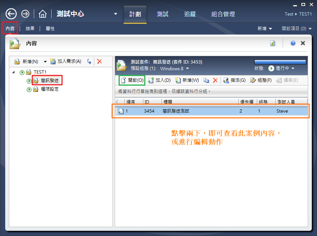Open the 新增 dropdown in header

click(x=265, y=29)
